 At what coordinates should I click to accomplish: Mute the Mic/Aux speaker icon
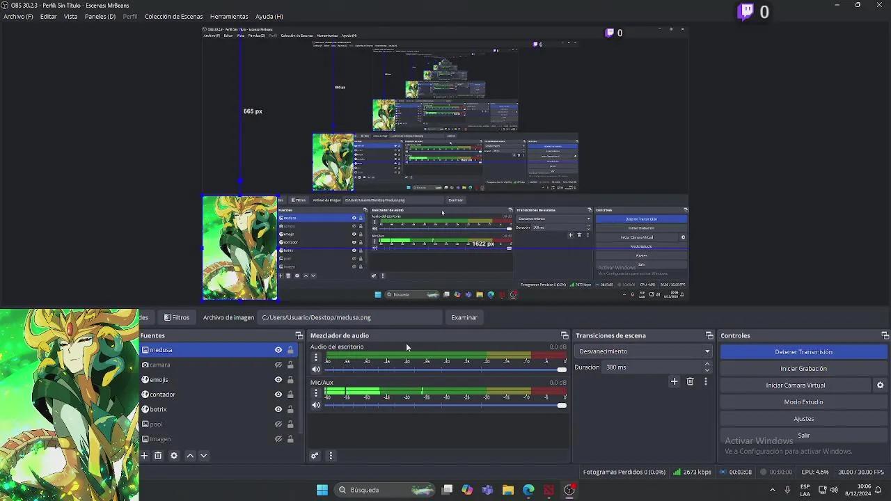click(316, 405)
